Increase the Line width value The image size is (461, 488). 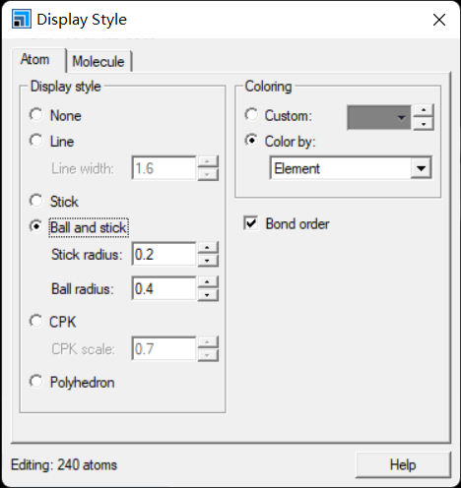pos(208,161)
